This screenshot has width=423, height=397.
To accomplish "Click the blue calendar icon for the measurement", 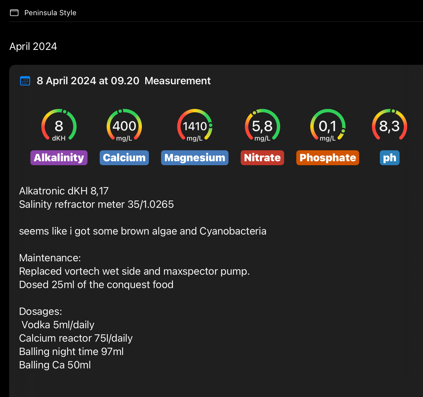I will 25,81.
